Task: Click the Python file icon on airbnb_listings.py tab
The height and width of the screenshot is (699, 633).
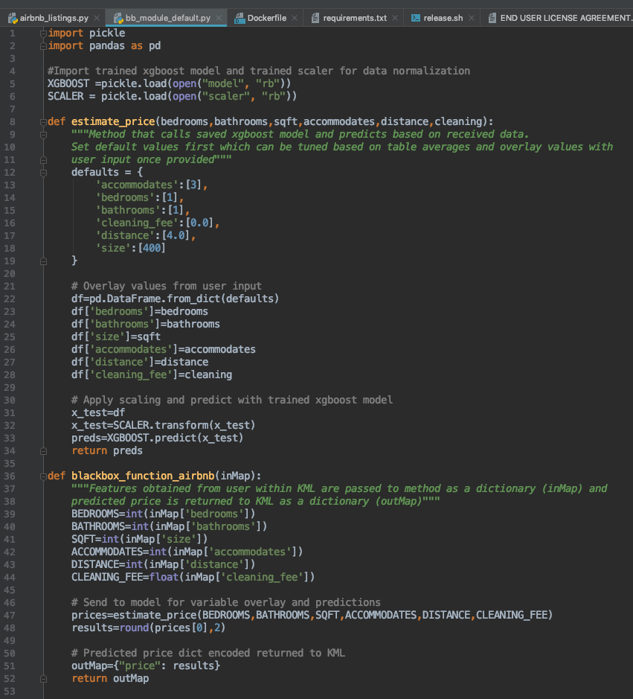Action: (x=12, y=17)
